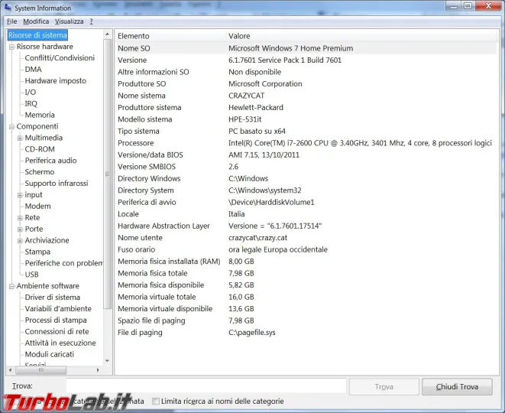Click tree horizontal scroll right arrow
The image size is (505, 413).
click(x=99, y=370)
